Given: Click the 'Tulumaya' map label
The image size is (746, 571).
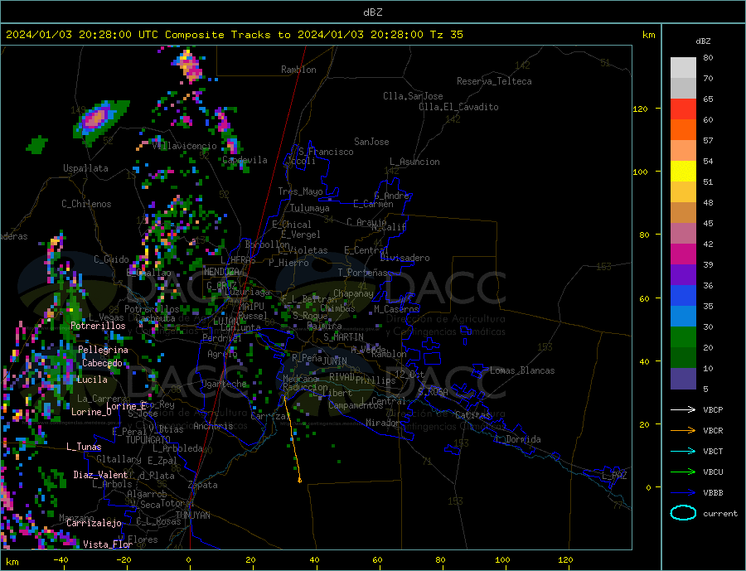Looking at the screenshot, I should (310, 208).
